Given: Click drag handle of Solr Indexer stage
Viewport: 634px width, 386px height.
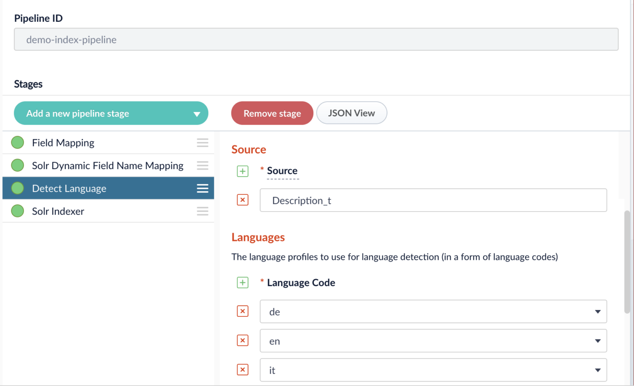Looking at the screenshot, I should pyautogui.click(x=202, y=211).
